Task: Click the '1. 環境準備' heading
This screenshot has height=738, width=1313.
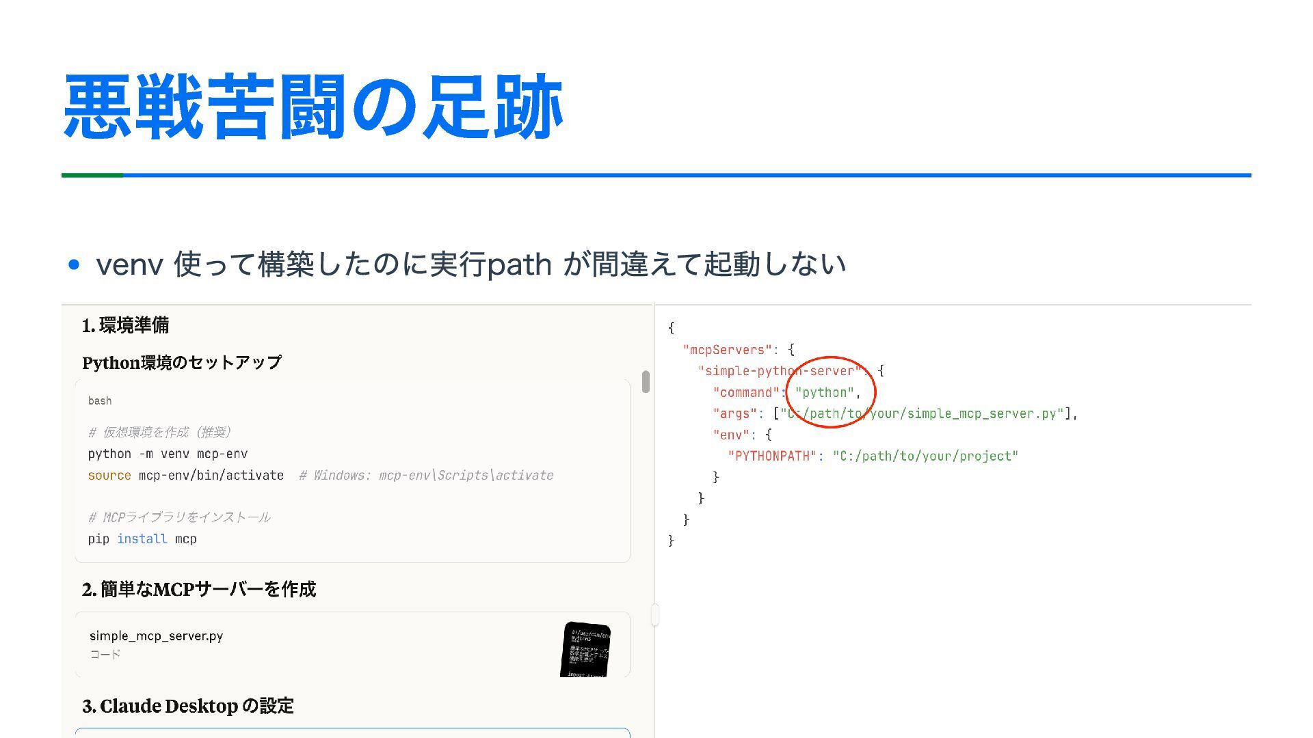Action: (x=125, y=325)
